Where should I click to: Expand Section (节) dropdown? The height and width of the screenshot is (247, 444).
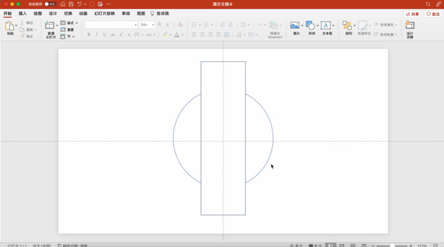(73, 37)
